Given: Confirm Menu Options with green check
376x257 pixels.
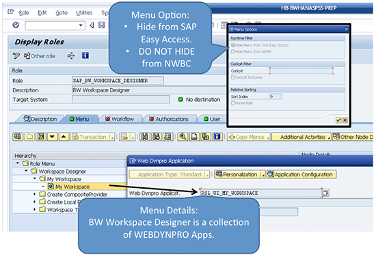Looking at the screenshot, I should click(x=338, y=120).
